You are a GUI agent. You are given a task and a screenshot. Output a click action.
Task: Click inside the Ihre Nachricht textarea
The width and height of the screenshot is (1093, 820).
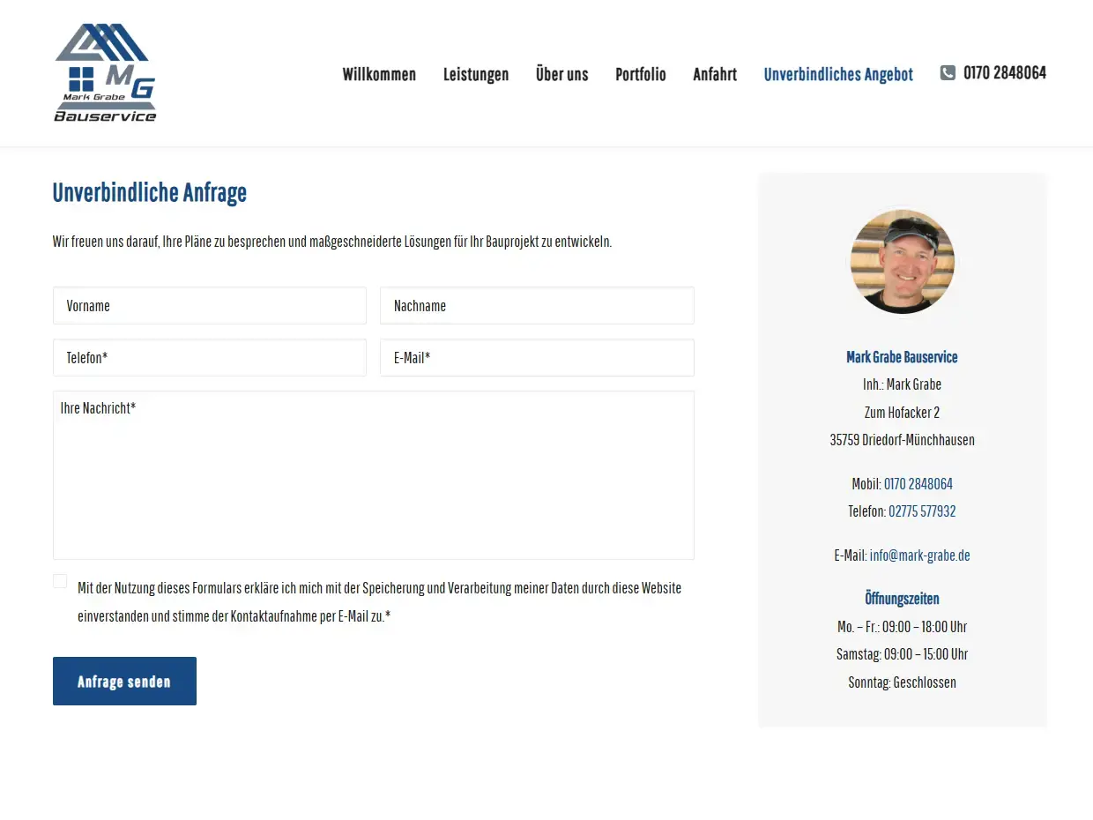(374, 476)
